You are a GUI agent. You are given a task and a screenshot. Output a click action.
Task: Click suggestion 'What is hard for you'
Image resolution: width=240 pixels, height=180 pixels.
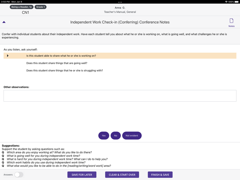(57, 159)
